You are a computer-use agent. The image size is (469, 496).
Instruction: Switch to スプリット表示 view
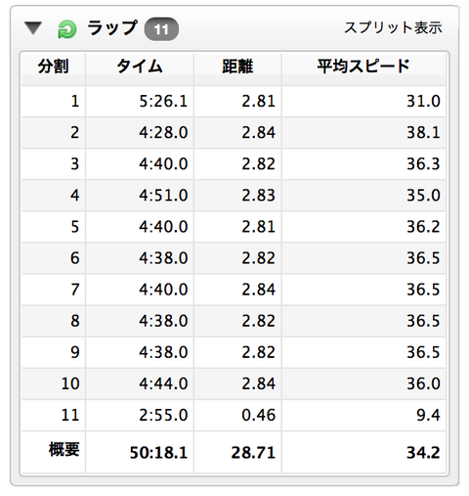tap(393, 27)
